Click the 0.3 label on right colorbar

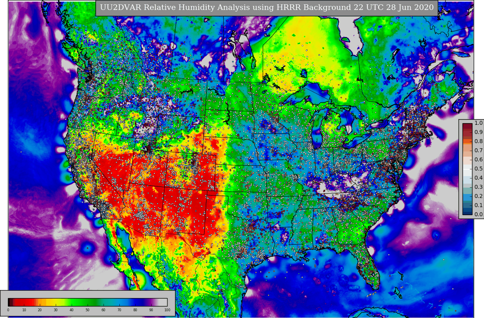[x=478, y=187]
